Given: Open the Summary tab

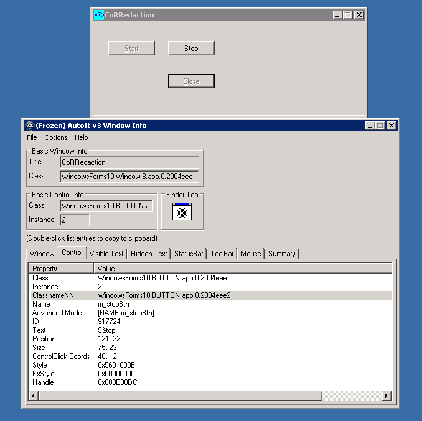Looking at the screenshot, I should (x=281, y=254).
